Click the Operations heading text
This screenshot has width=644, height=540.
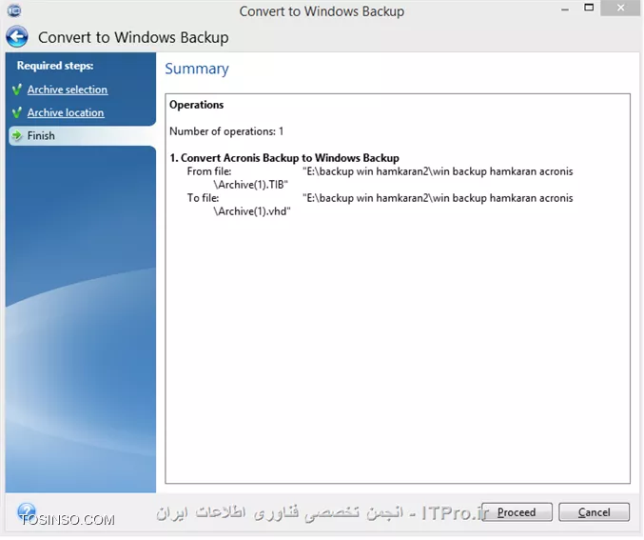coord(196,105)
